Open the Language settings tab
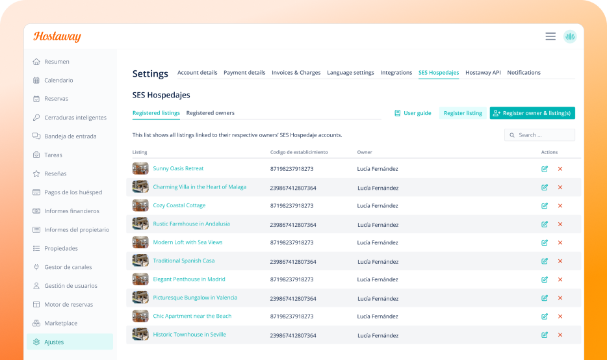Viewport: 607px width, 360px height. [x=350, y=72]
